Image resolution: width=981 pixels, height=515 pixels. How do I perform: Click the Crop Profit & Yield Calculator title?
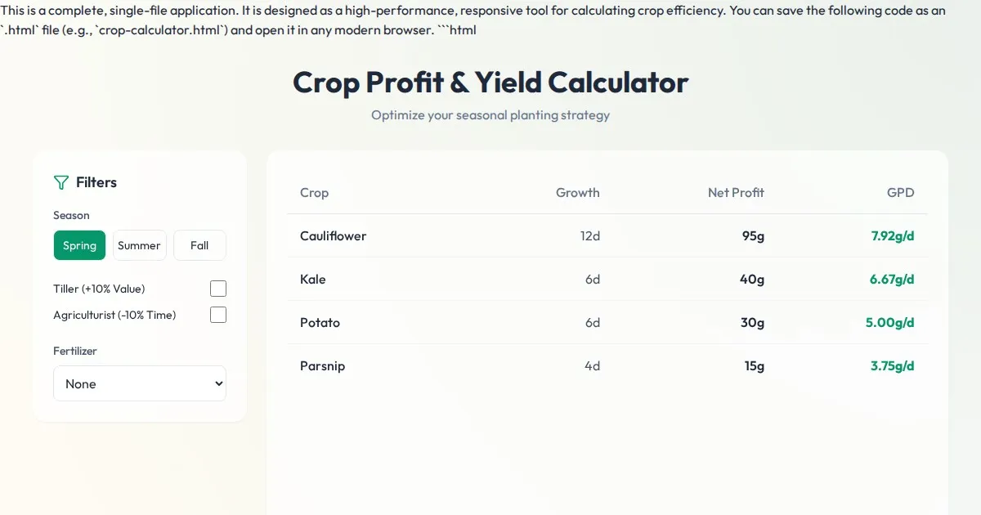(x=490, y=83)
